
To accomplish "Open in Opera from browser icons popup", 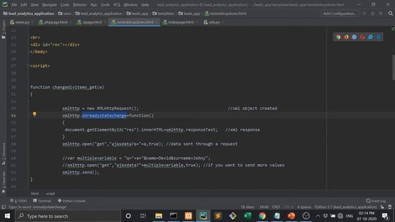I will (362, 37).
